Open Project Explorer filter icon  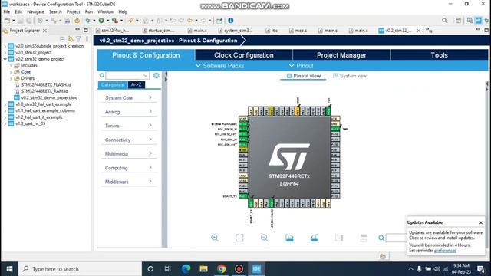(78, 39)
